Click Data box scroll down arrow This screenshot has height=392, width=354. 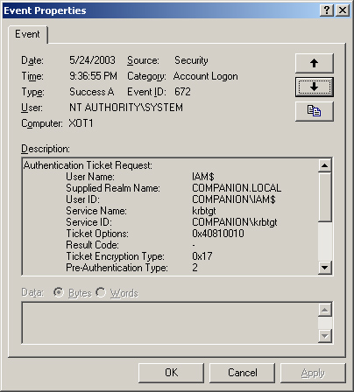325,336
